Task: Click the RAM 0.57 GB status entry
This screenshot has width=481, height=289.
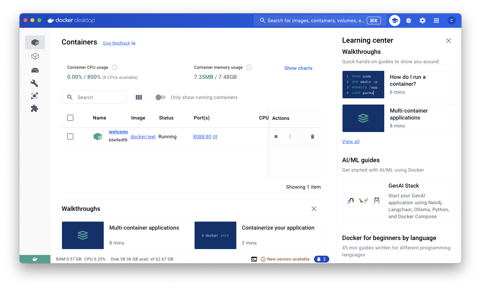Action: point(69,259)
